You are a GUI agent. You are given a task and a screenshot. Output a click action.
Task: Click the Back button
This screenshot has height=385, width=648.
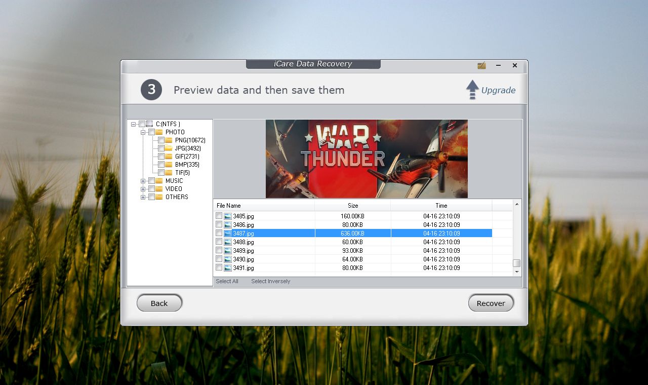159,303
